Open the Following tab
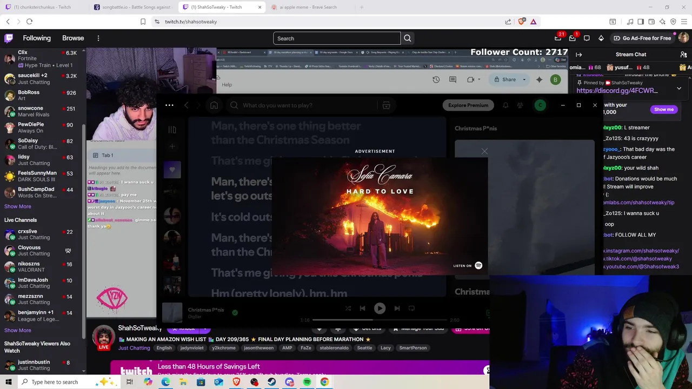Viewport: 692px width, 389px height. point(37,38)
